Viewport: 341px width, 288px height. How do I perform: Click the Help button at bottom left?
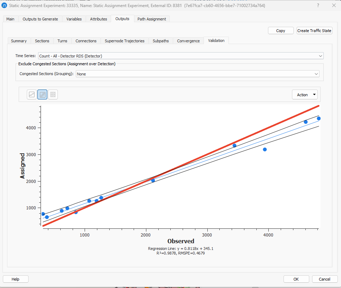(15, 279)
